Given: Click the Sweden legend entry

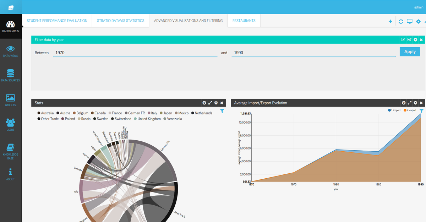Looking at the screenshot, I should coord(101,119).
